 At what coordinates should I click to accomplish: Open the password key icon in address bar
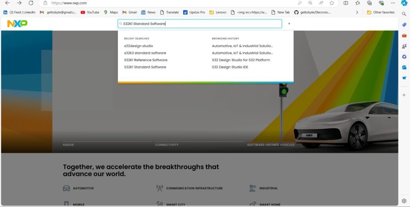(x=299, y=3)
